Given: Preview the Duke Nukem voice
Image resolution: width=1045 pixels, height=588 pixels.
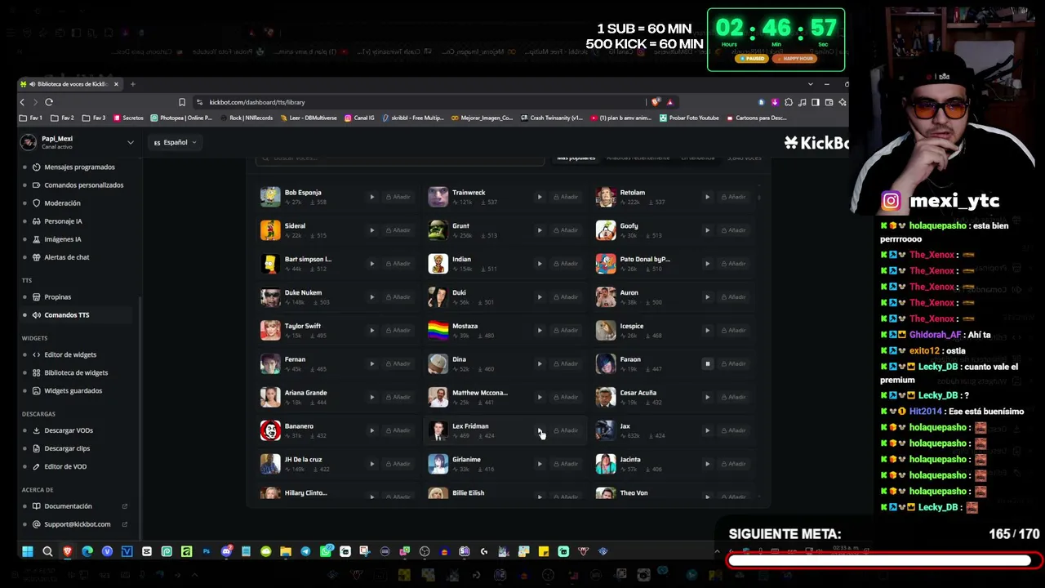Looking at the screenshot, I should [371, 297].
